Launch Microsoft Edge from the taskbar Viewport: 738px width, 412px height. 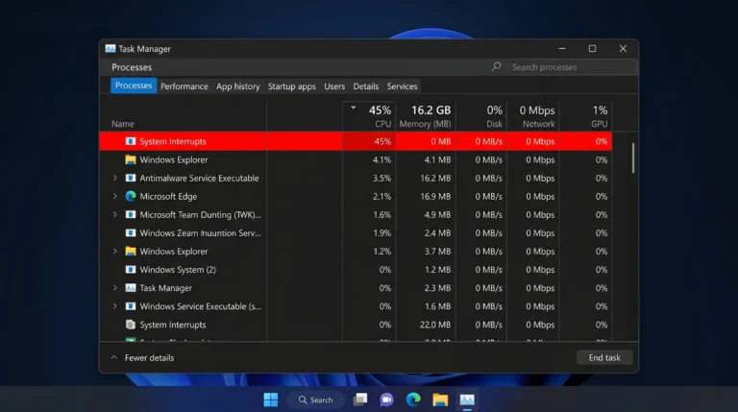point(413,400)
